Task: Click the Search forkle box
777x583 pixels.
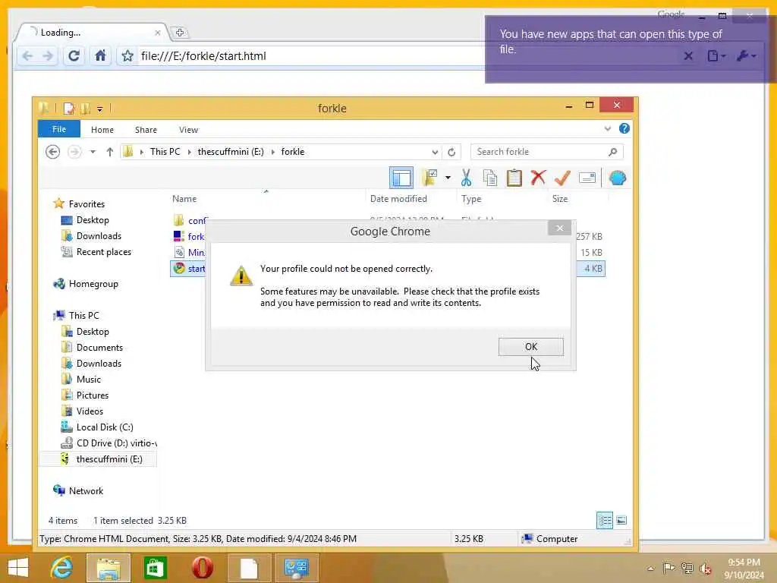Action: [x=546, y=152]
